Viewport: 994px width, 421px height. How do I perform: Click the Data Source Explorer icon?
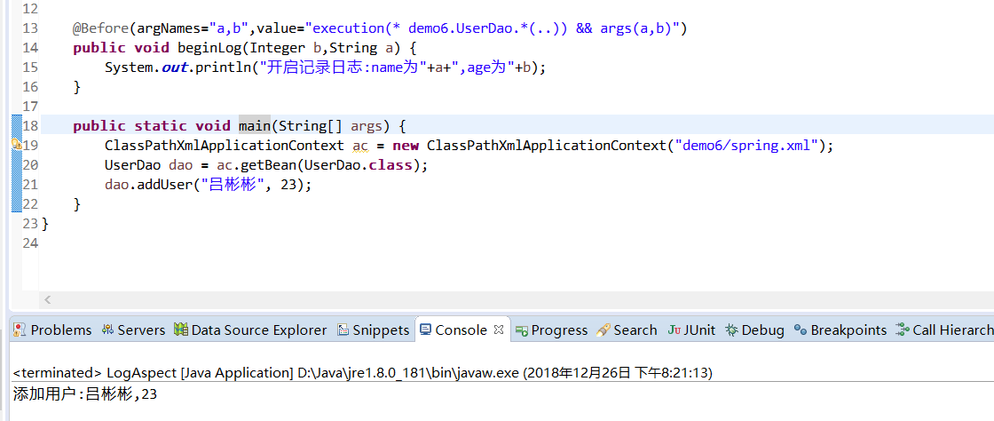click(x=181, y=330)
